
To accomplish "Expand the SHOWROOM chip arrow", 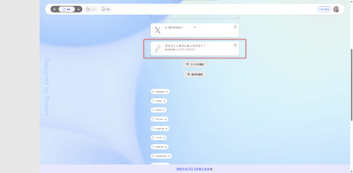I will pyautogui.click(x=169, y=156).
